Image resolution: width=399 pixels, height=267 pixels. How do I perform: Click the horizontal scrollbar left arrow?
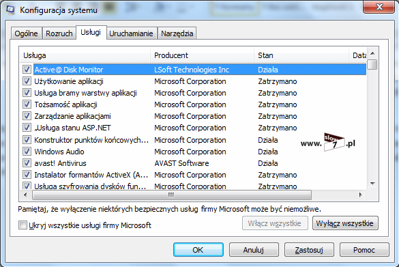pos(25,195)
